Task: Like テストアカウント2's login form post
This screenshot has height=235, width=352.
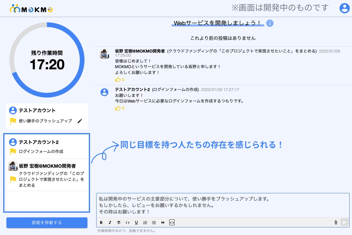Action: tap(118, 108)
